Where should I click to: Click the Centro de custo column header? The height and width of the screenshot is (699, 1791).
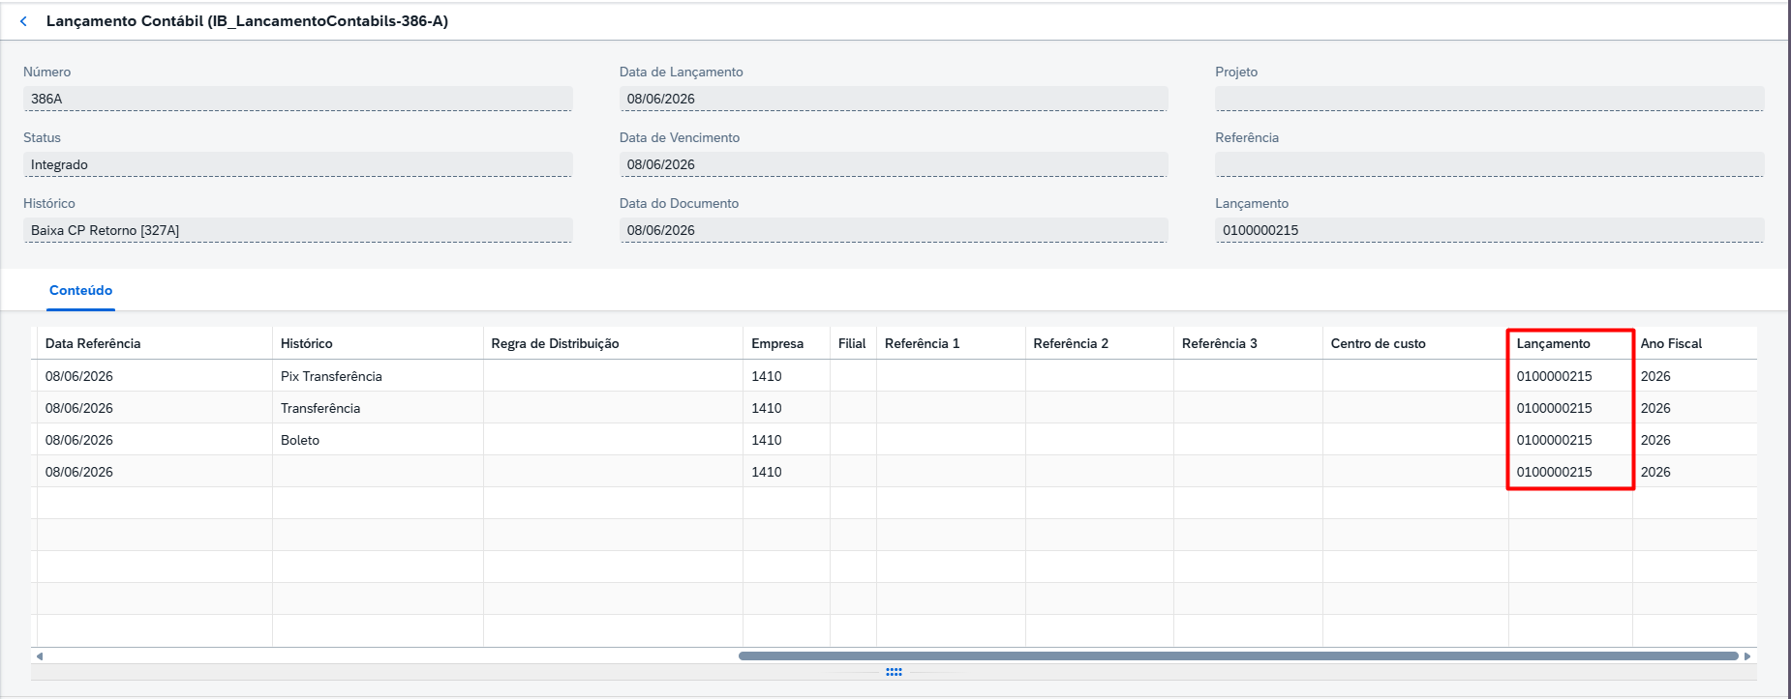tap(1415, 343)
